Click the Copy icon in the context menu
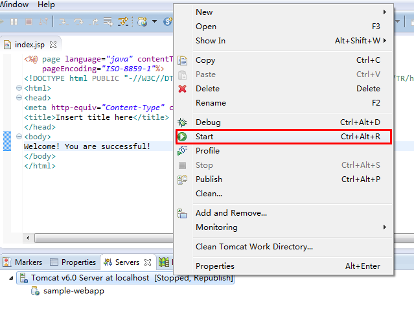The height and width of the screenshot is (309, 414). (183, 60)
